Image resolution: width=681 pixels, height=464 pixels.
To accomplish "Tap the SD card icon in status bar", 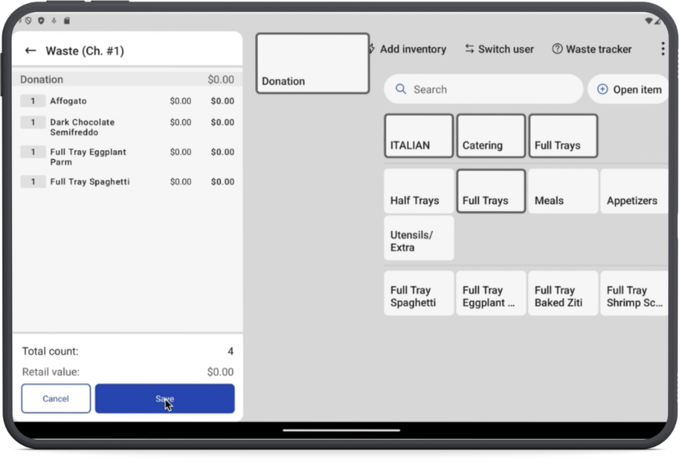I will (67, 20).
